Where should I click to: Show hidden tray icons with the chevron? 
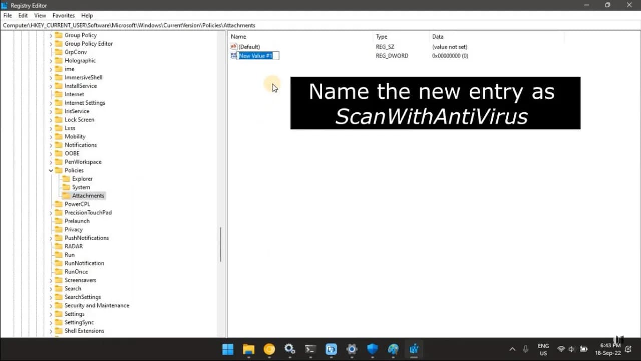[512, 349]
